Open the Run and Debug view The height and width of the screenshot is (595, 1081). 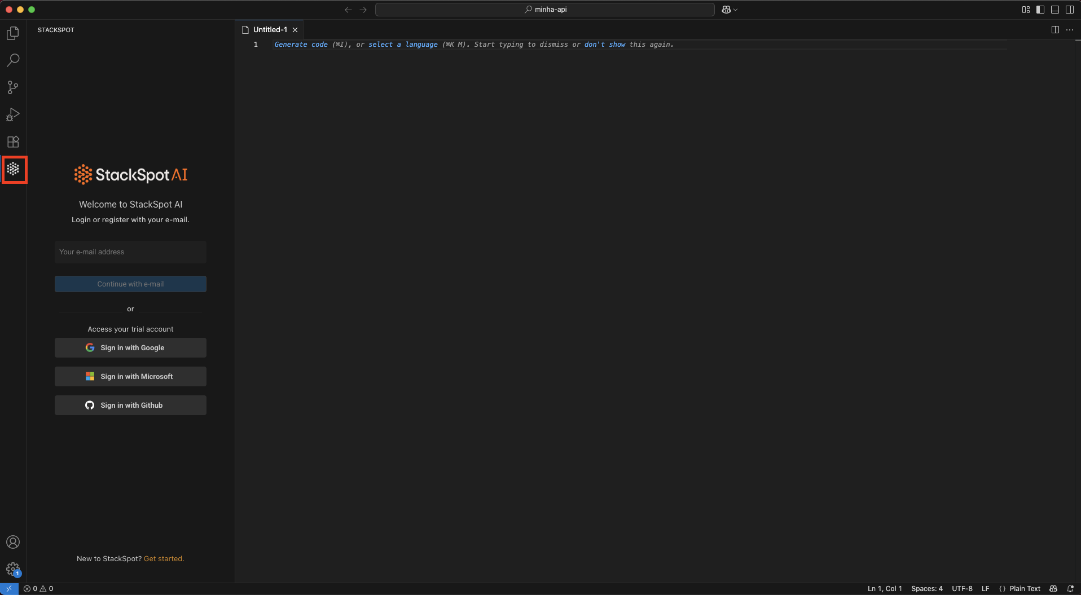(13, 114)
